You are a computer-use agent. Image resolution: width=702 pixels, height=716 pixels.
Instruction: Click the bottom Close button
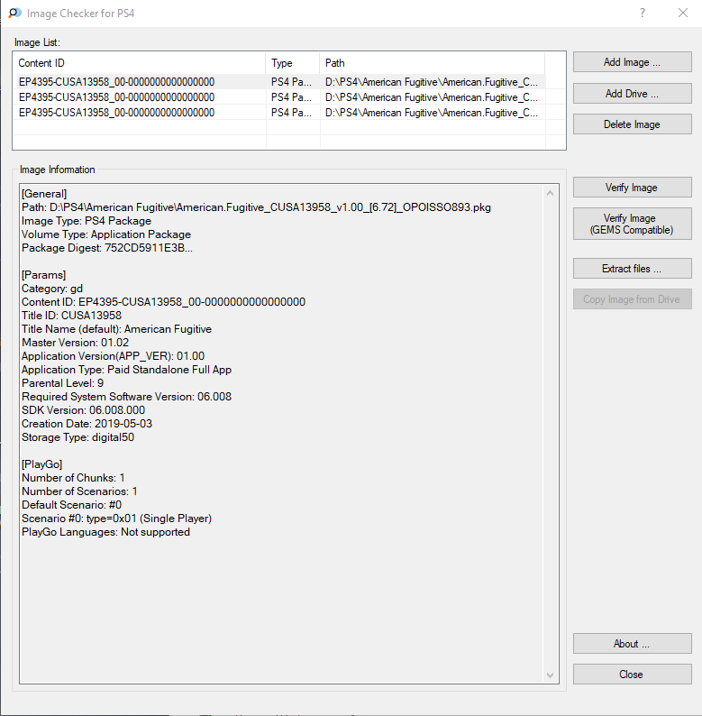[633, 675]
